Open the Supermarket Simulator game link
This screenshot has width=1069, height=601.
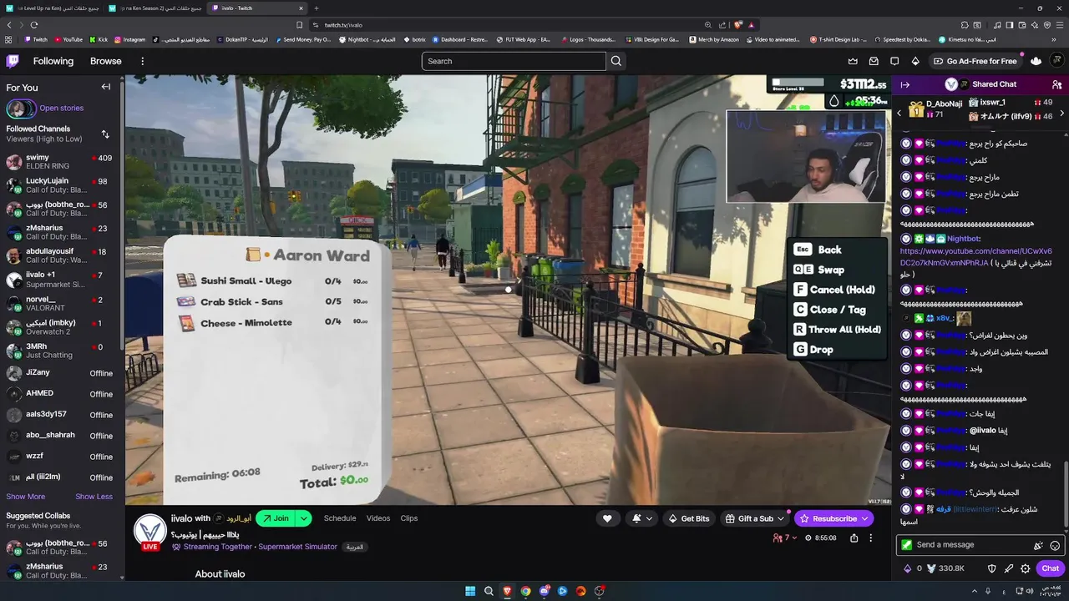coord(297,547)
